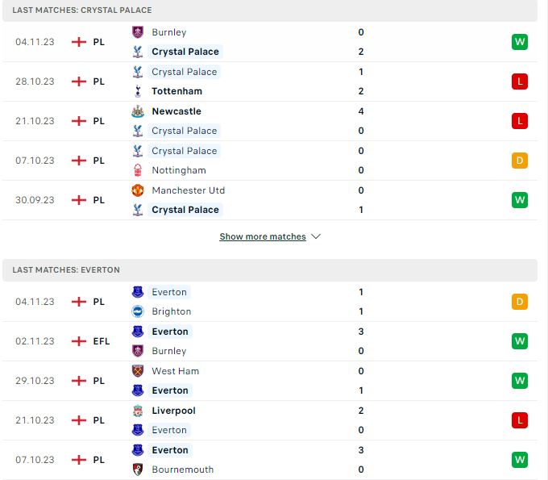
Task: Click the Brighton club crest icon
Action: coord(138,311)
